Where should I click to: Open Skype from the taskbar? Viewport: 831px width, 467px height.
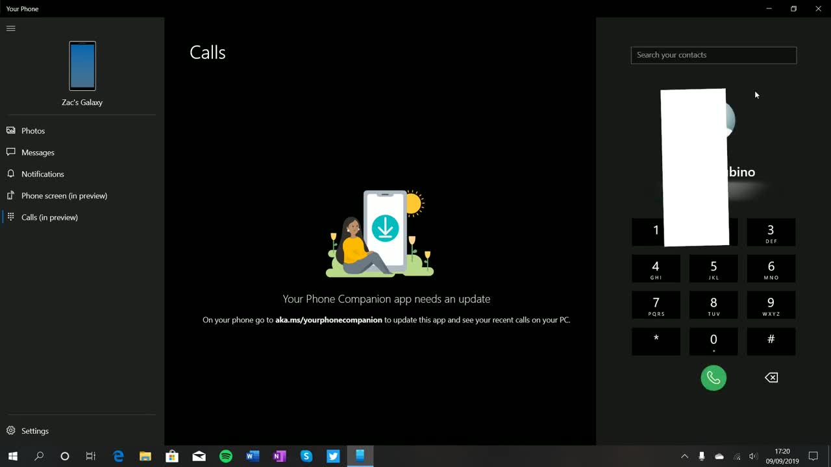pos(306,456)
